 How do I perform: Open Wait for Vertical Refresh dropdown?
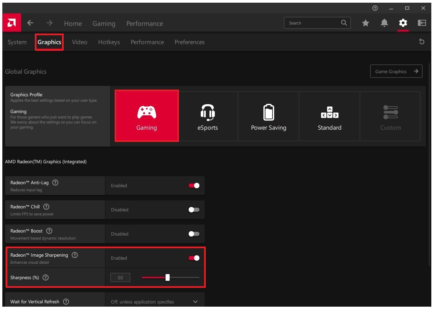point(155,302)
